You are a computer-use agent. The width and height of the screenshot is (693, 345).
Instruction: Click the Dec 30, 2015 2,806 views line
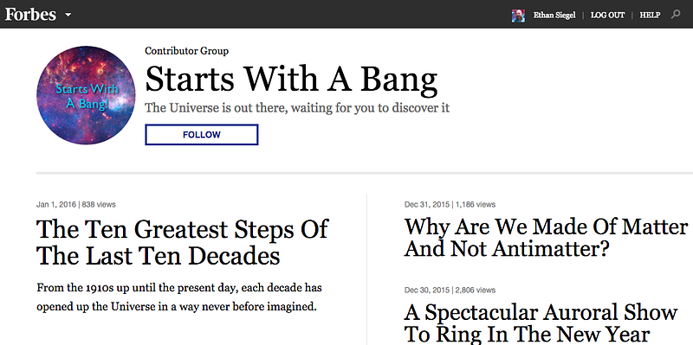[450, 291]
